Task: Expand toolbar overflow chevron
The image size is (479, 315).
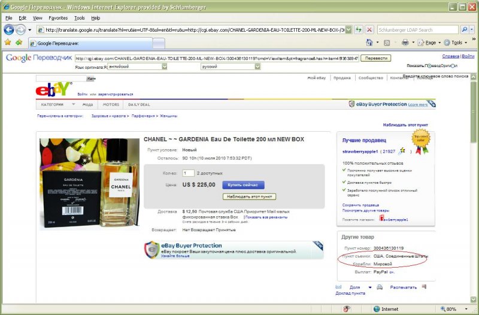Action: 474,39
